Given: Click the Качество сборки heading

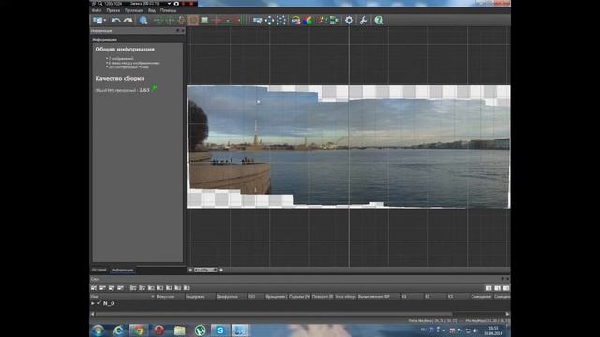Looking at the screenshot, I should click(120, 78).
